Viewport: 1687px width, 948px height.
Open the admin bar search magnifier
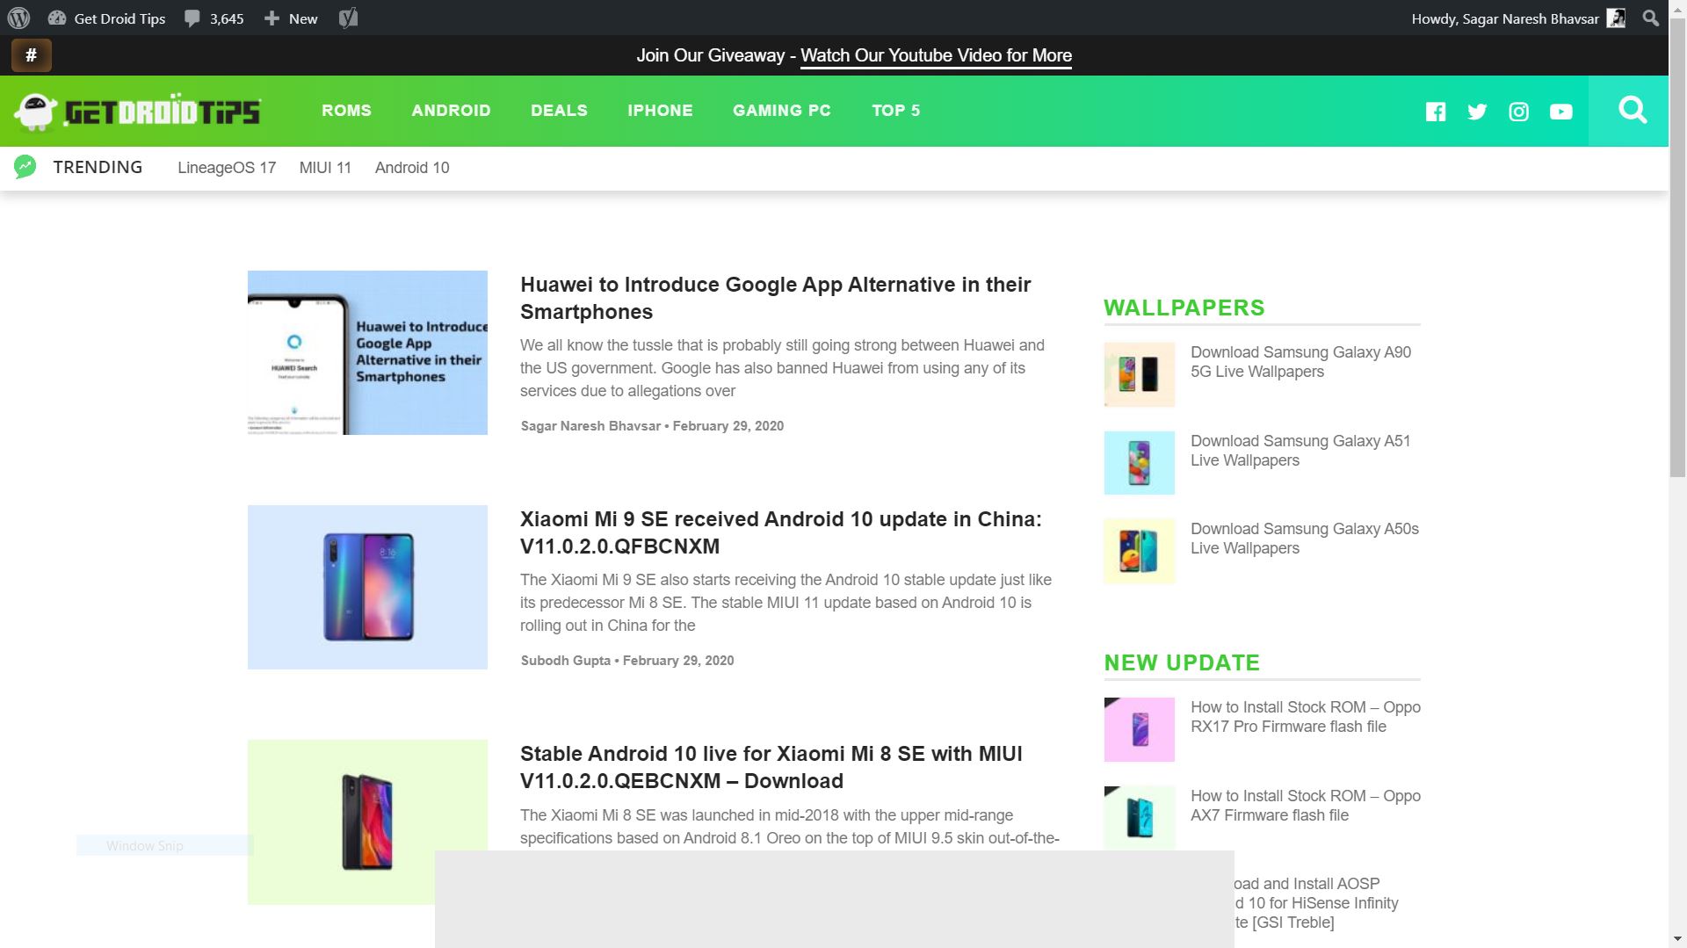pos(1650,18)
